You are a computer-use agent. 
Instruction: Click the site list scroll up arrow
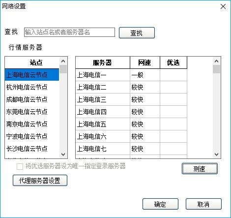(63, 61)
